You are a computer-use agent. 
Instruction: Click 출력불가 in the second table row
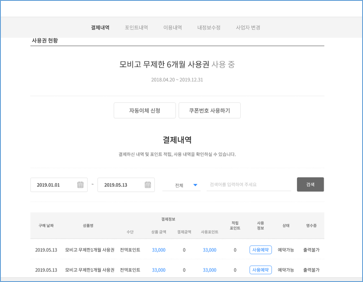click(311, 270)
